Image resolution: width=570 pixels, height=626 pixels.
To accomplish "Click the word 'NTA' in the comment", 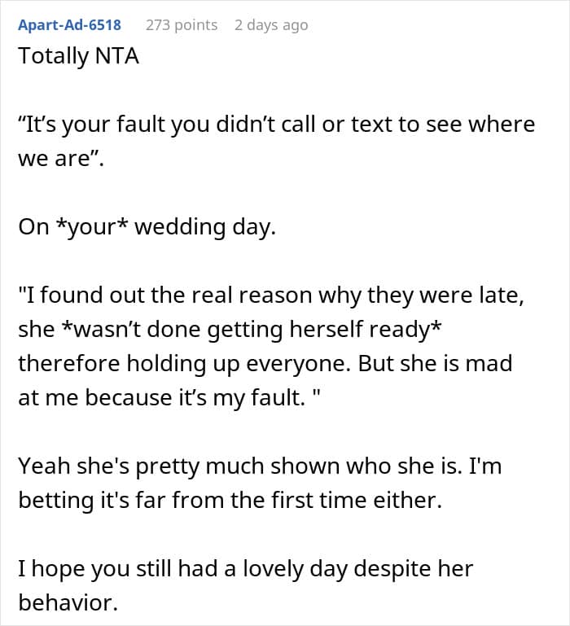I will coord(117,55).
